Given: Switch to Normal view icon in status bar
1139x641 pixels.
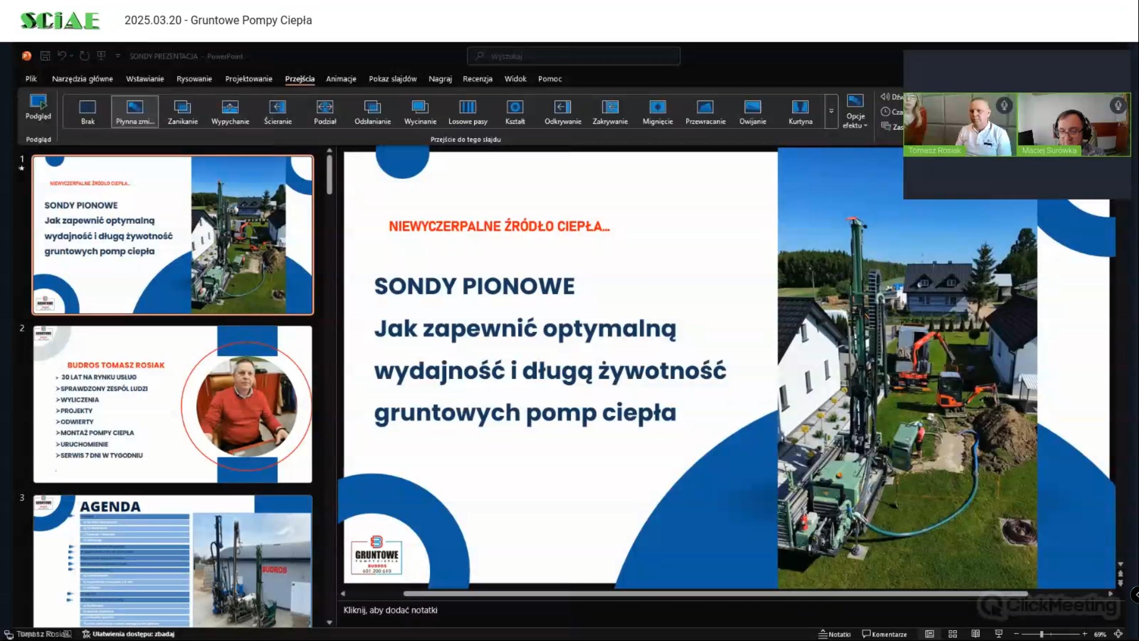Looking at the screenshot, I should [x=929, y=634].
